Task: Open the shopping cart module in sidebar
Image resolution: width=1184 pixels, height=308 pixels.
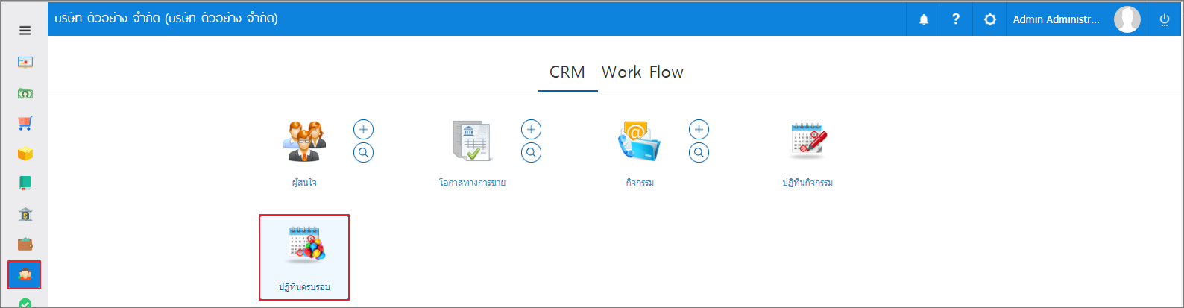Action: pos(25,123)
